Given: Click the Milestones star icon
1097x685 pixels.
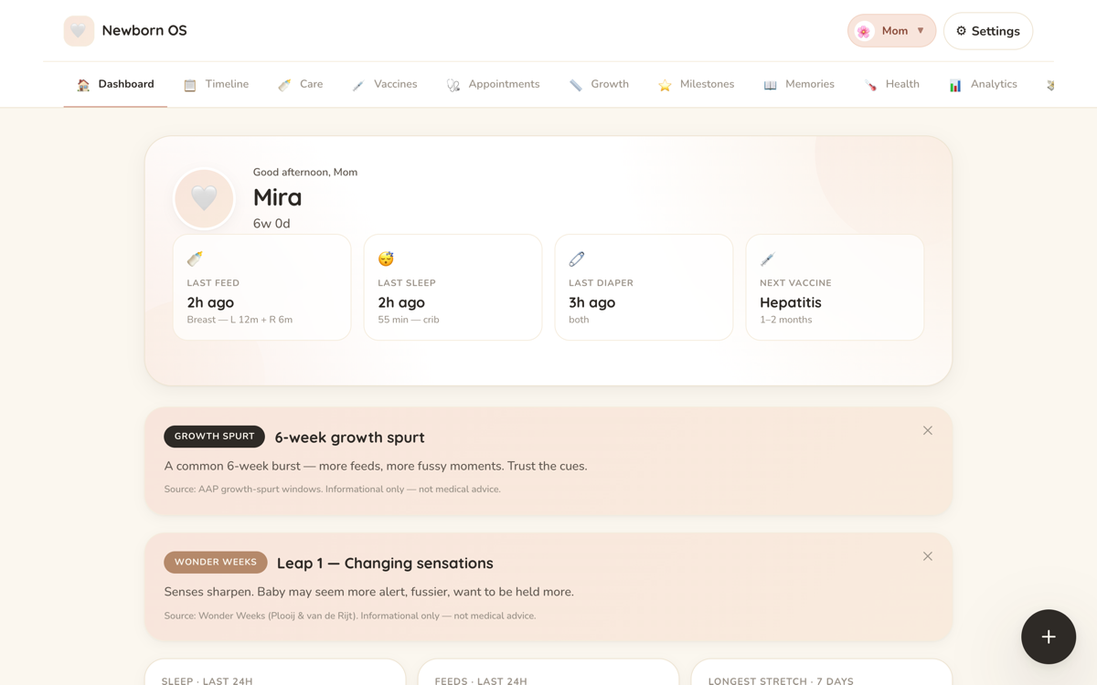Looking at the screenshot, I should (665, 85).
